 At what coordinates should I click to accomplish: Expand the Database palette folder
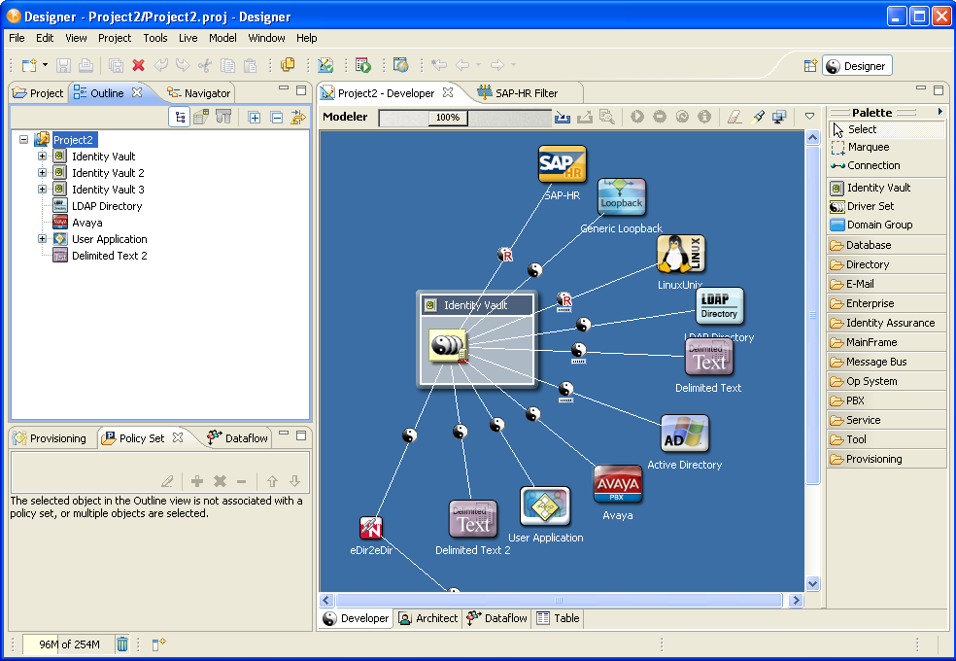click(886, 245)
